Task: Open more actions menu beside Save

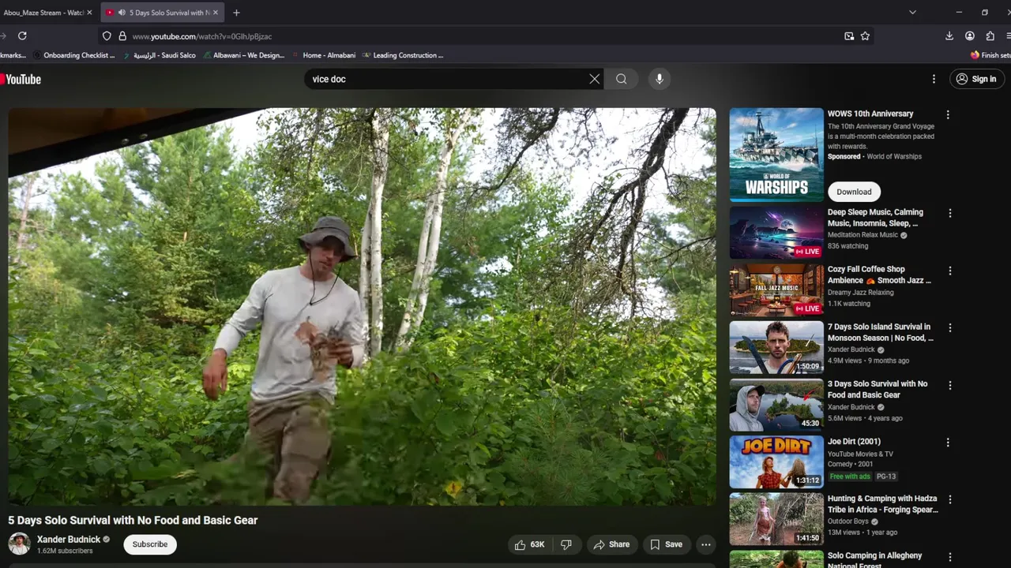Action: [x=706, y=544]
